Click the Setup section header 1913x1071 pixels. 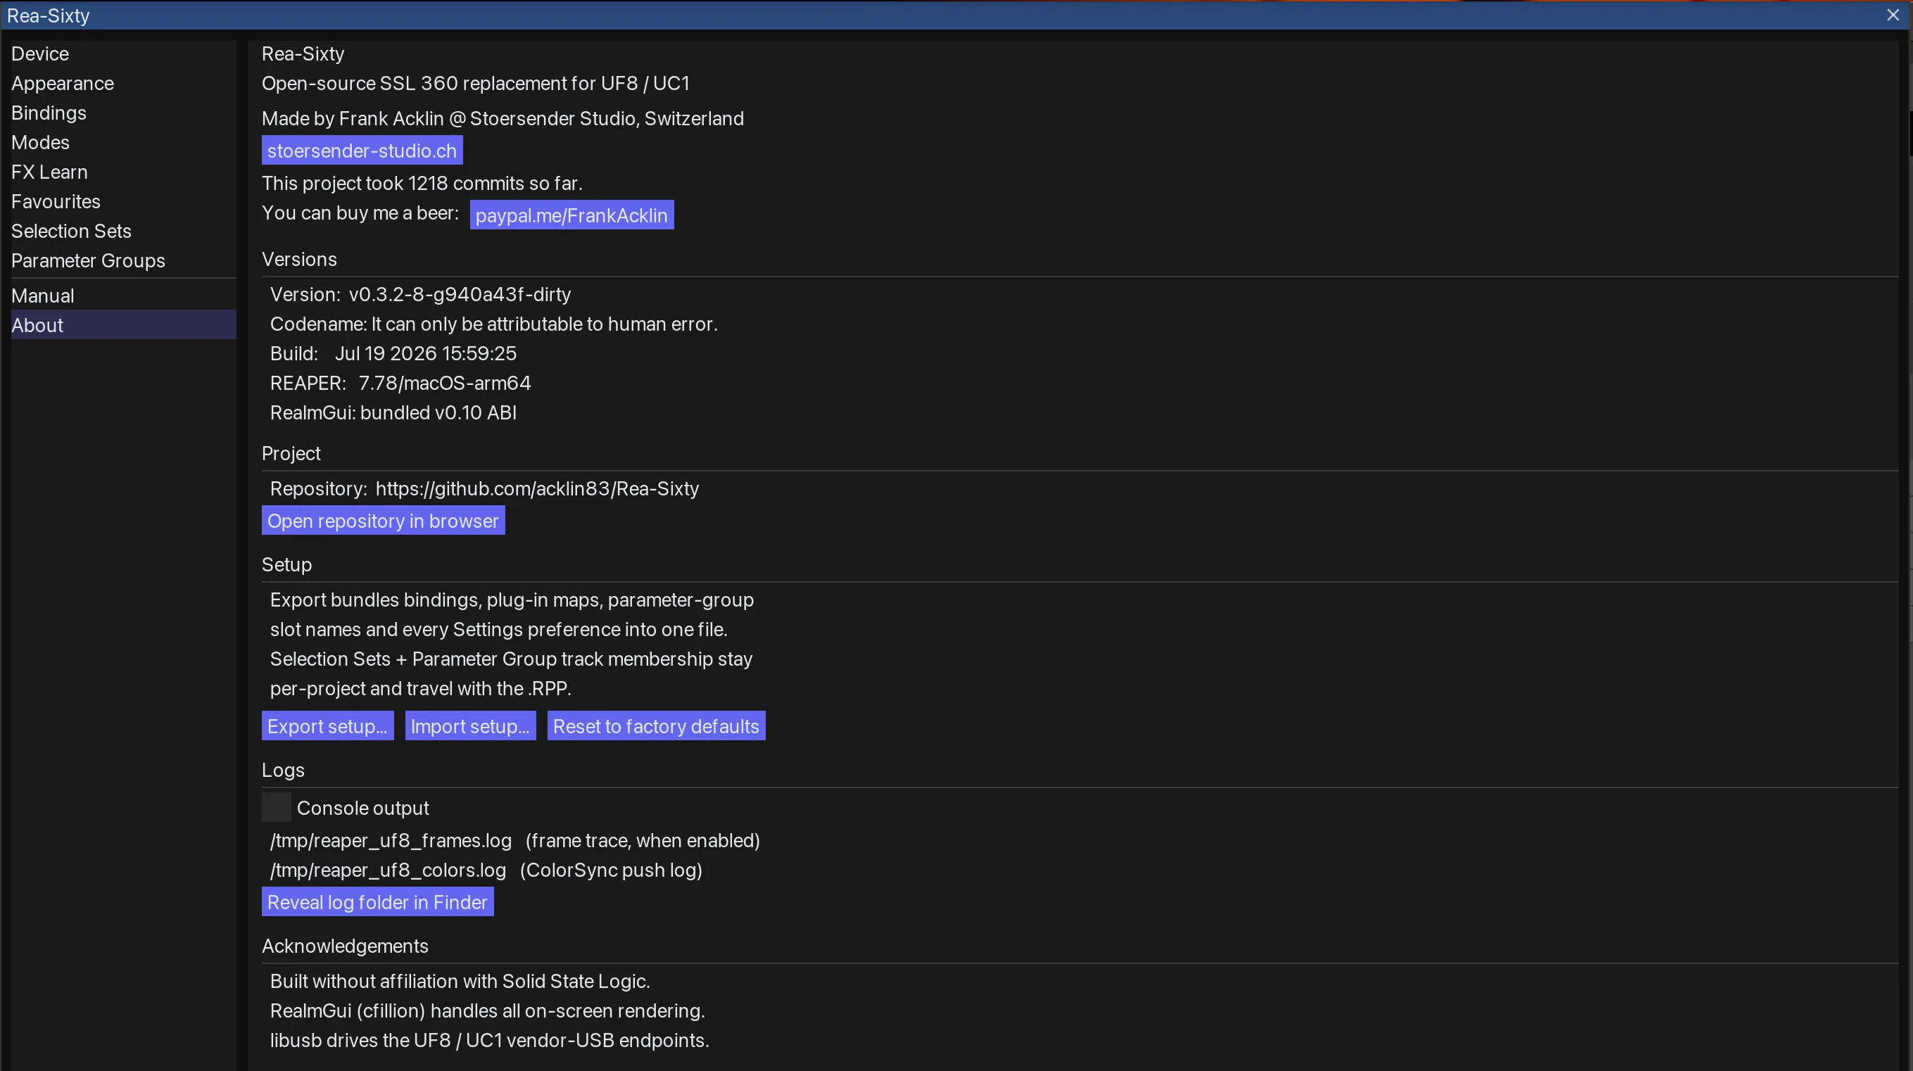286,565
